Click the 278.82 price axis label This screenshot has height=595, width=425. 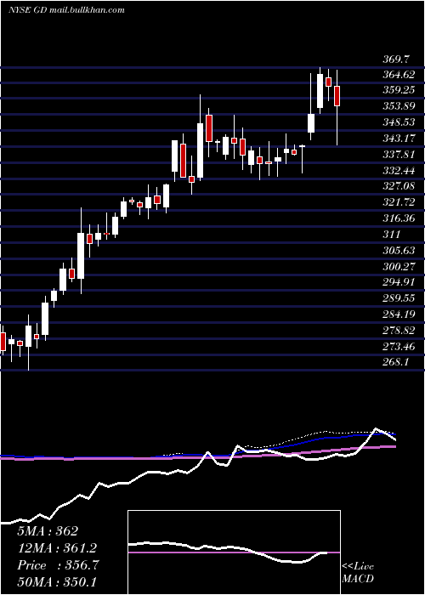[399, 330]
